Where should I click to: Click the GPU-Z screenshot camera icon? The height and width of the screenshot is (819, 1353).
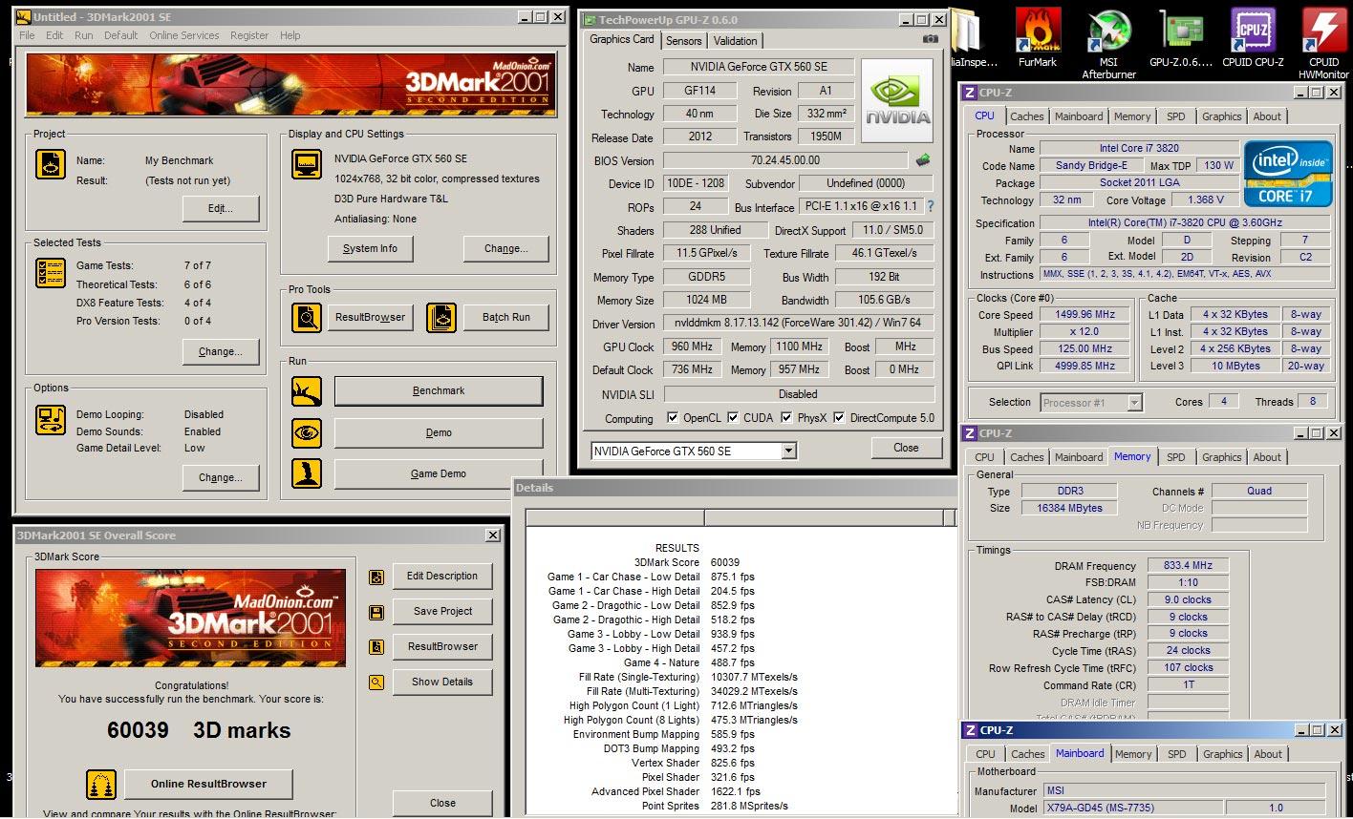coord(930,39)
